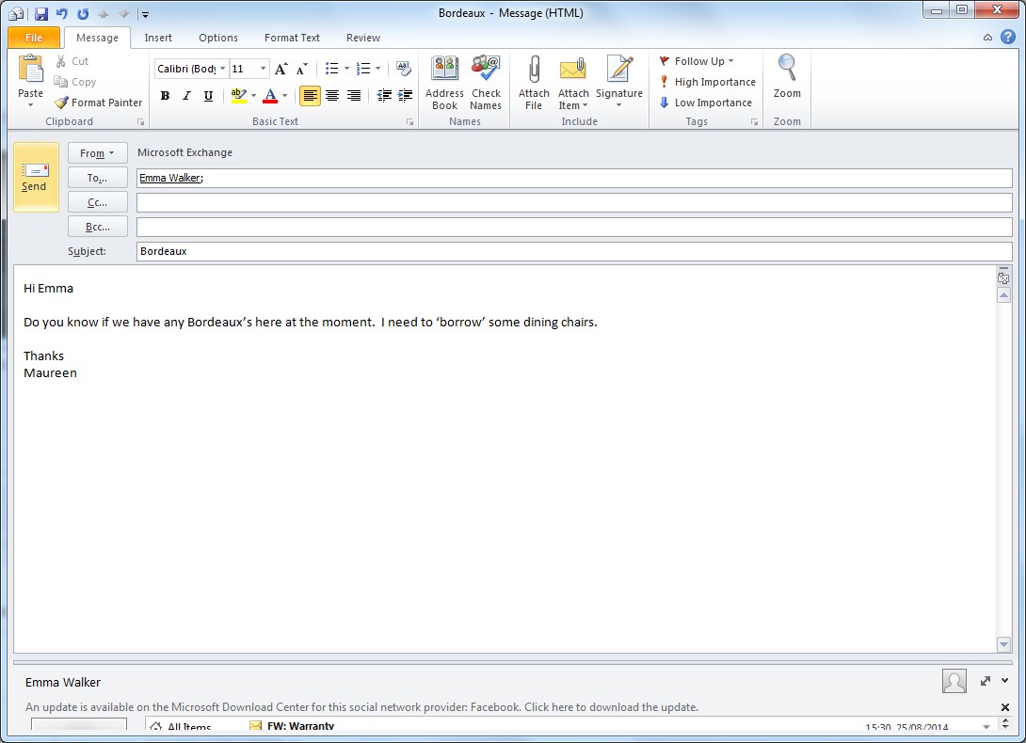Screen dimensions: 1026x743
Task: Open the Follow Up flag menu
Action: [x=697, y=61]
